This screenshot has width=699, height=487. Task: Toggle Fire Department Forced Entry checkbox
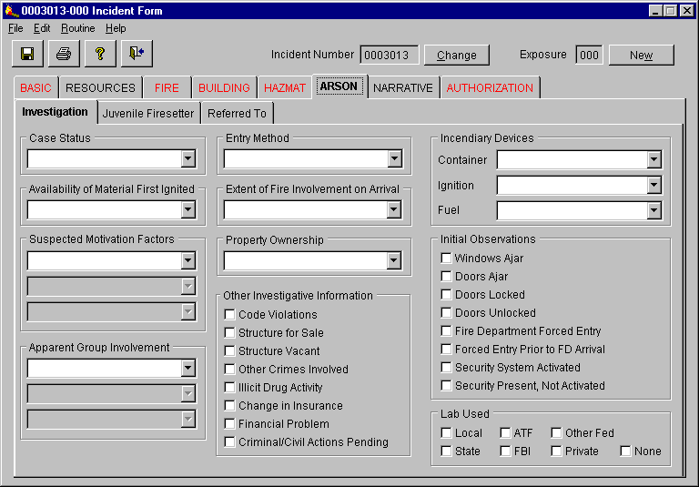[x=446, y=331]
